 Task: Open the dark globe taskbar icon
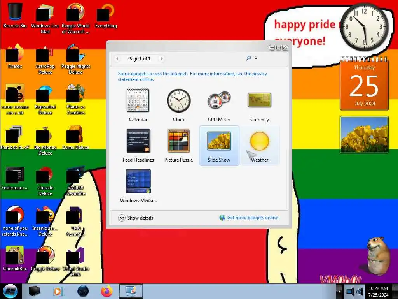pyautogui.click(x=83, y=291)
